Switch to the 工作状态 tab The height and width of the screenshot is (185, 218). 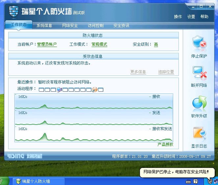click(19, 25)
